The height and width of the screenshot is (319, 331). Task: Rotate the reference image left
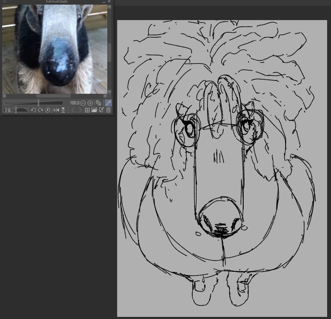34,110
